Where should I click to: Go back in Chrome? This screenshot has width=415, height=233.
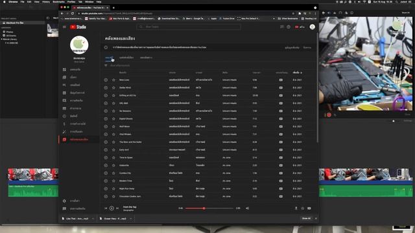click(x=62, y=13)
